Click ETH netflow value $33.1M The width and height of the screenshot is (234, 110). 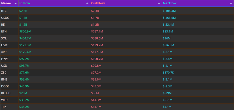[168, 32]
